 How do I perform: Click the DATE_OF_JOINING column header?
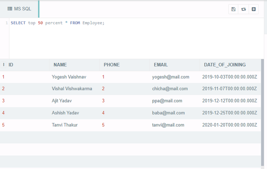(x=225, y=65)
